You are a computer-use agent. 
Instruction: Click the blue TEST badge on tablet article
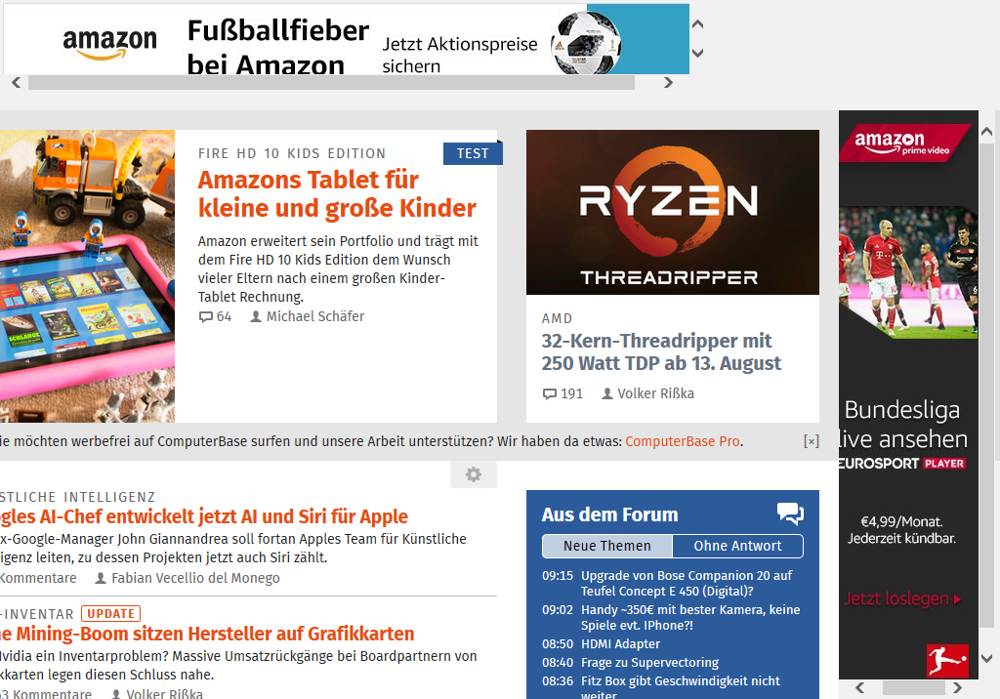(473, 153)
